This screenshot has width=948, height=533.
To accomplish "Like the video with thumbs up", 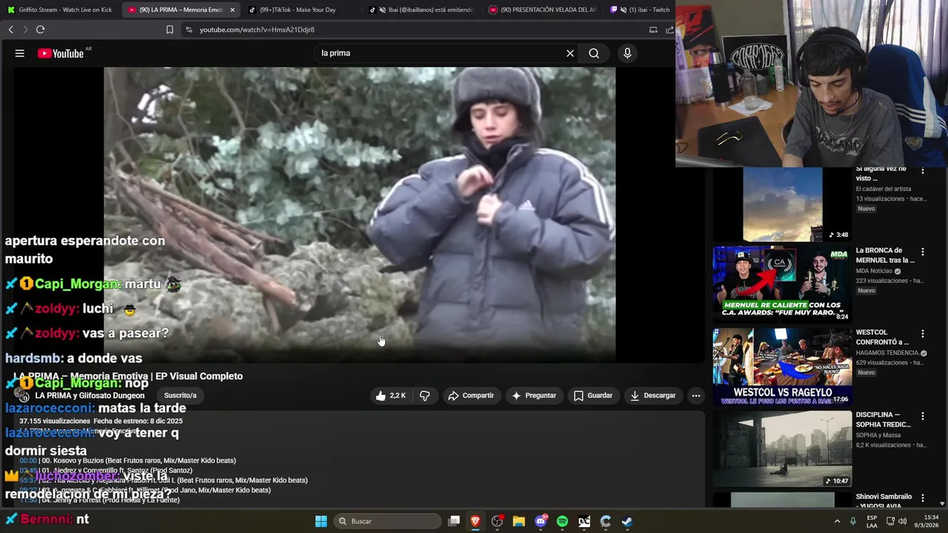I will coord(390,395).
